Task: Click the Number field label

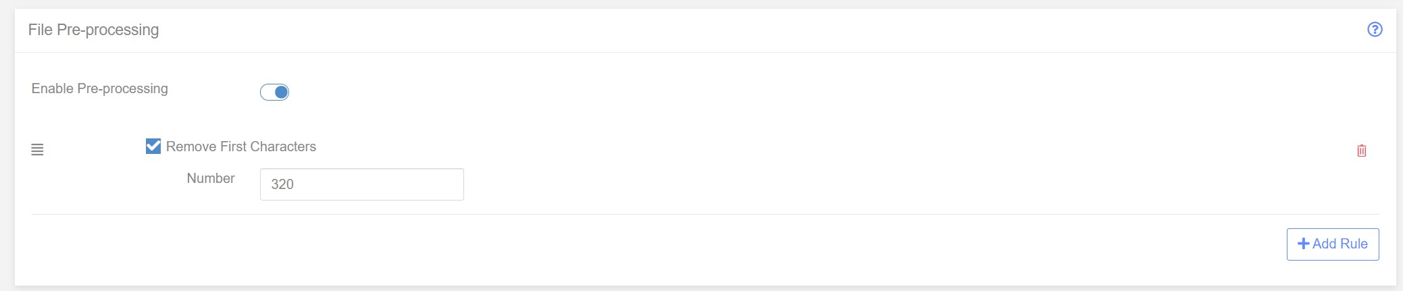Action: coord(211,178)
